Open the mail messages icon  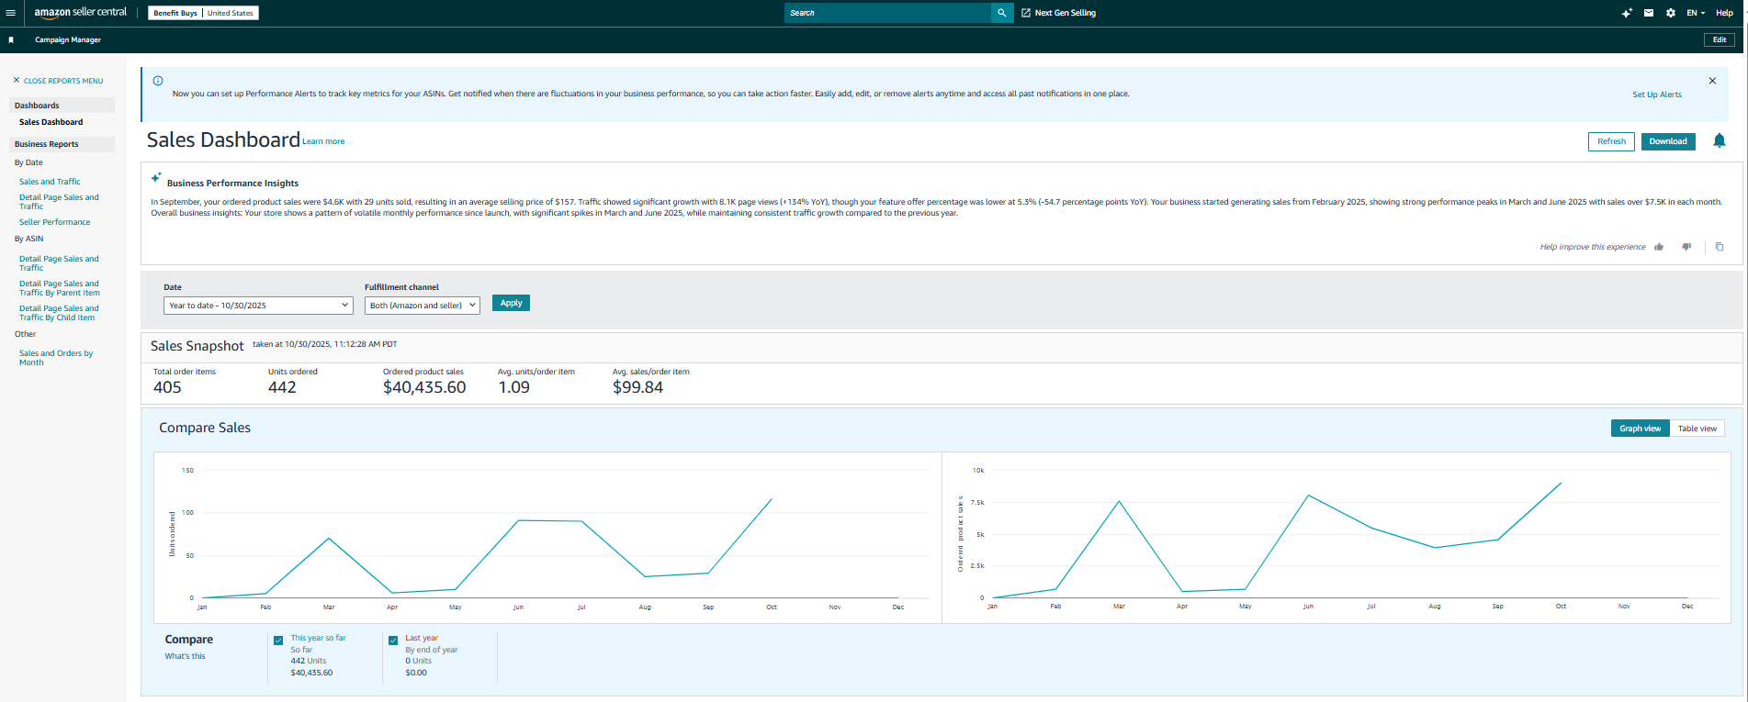pyautogui.click(x=1649, y=13)
